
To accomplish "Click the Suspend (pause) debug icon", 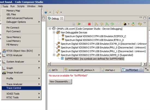I will pyautogui.click(x=84, y=24).
